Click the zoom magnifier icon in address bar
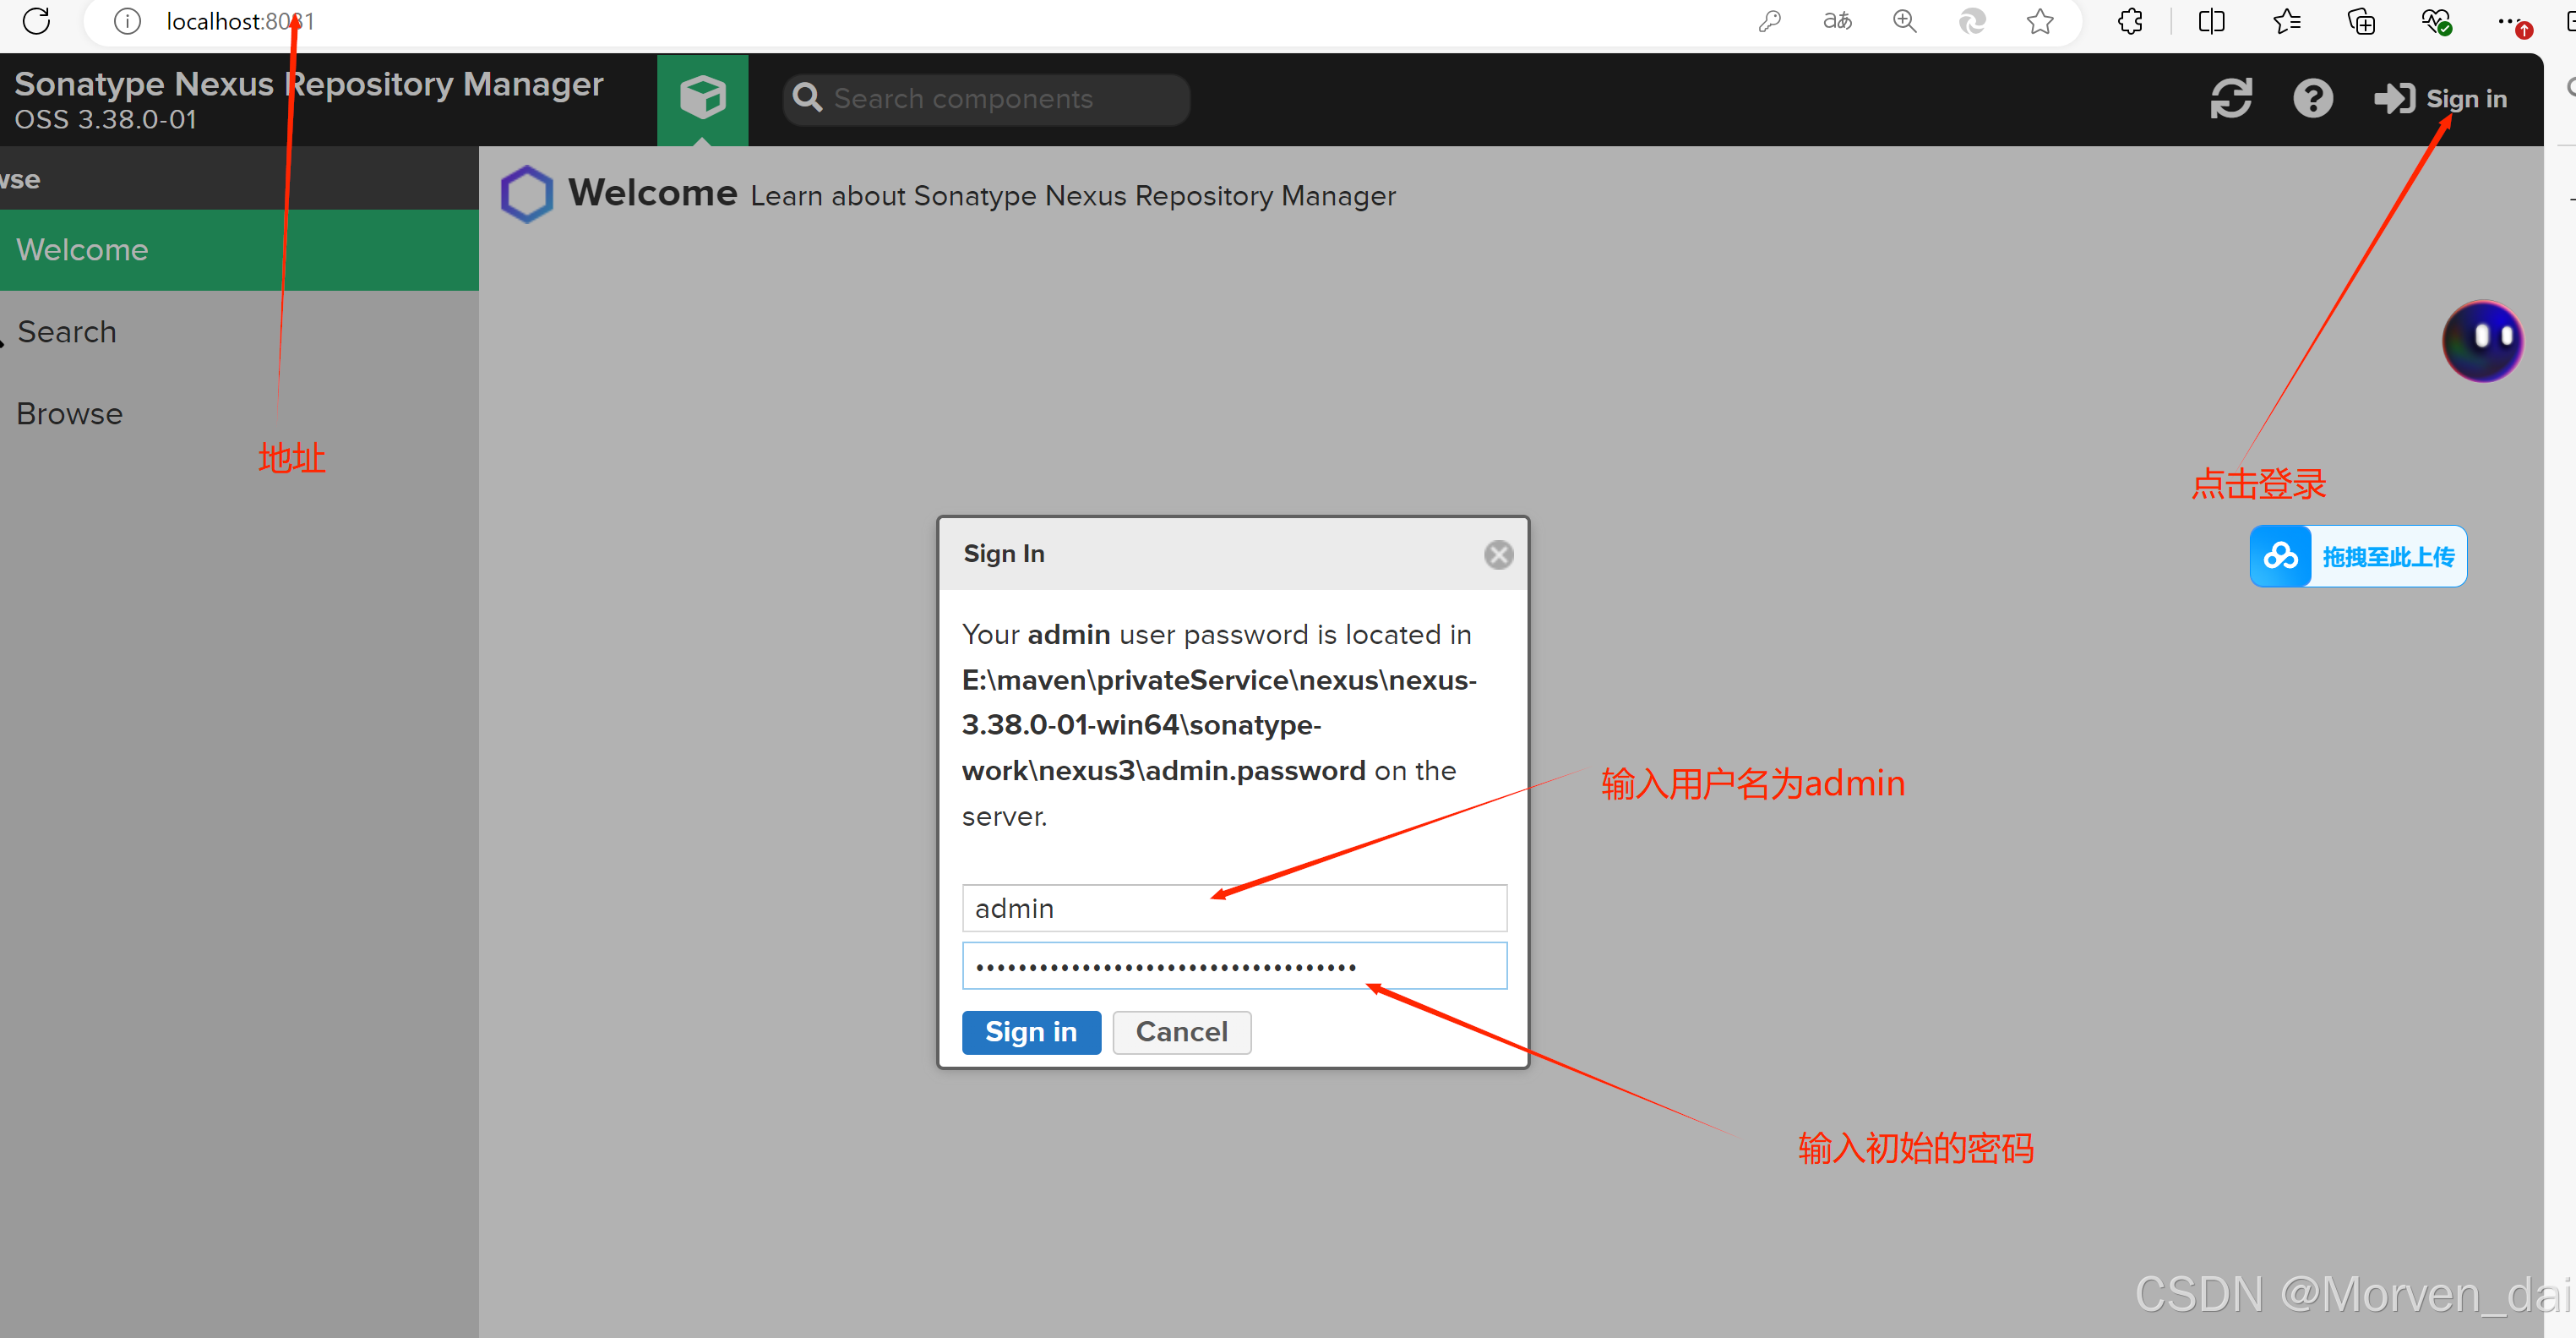This screenshot has height=1338, width=2576. 1904,21
